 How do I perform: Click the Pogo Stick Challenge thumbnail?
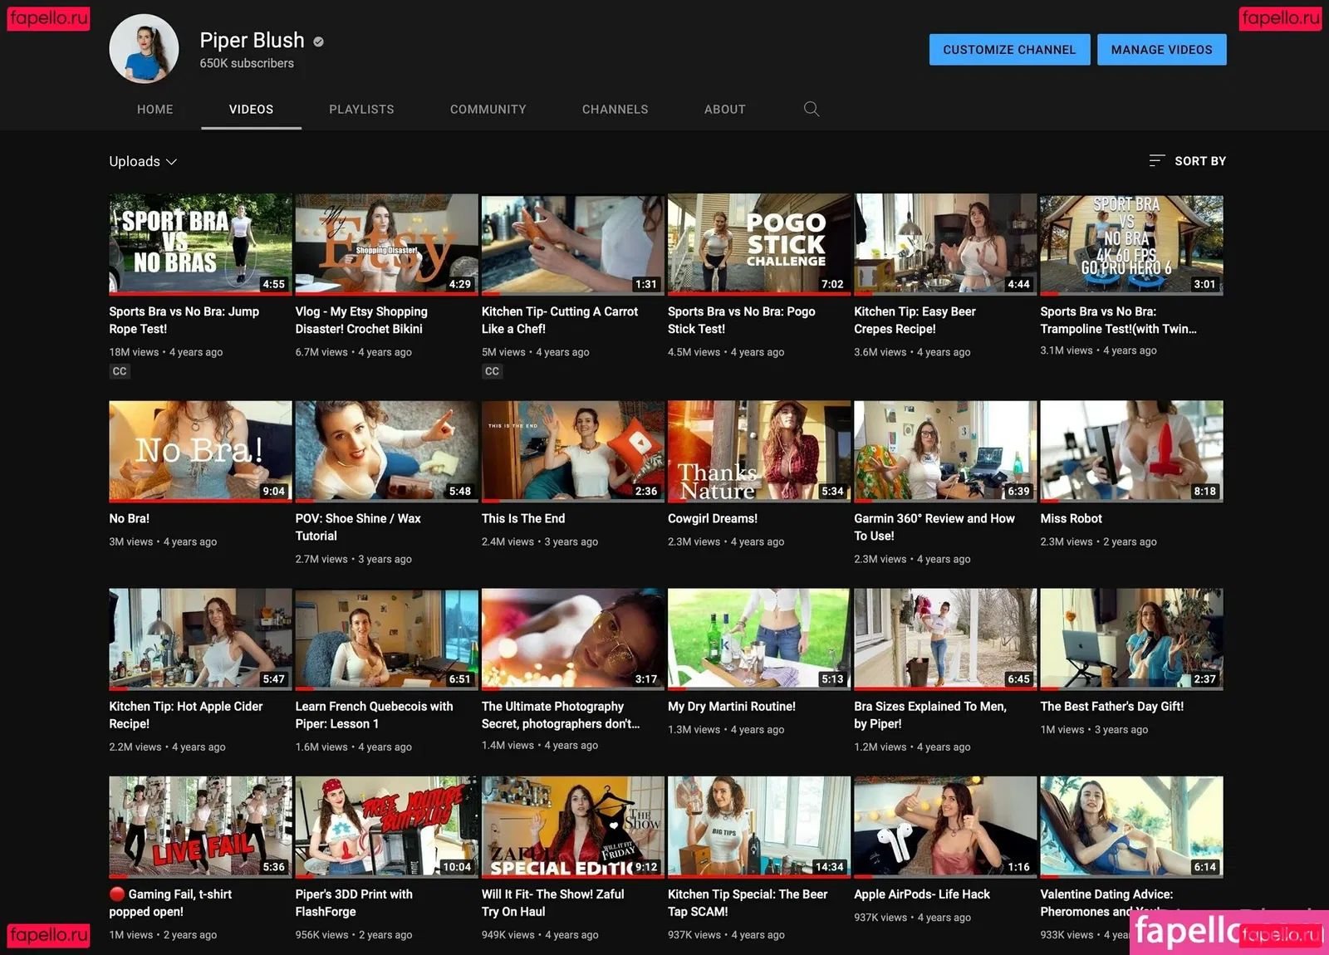pos(758,244)
